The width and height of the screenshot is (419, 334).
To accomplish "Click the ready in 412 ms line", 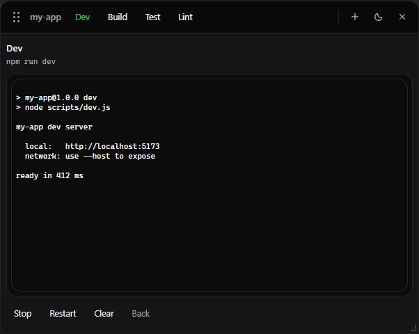I will tap(49, 175).
